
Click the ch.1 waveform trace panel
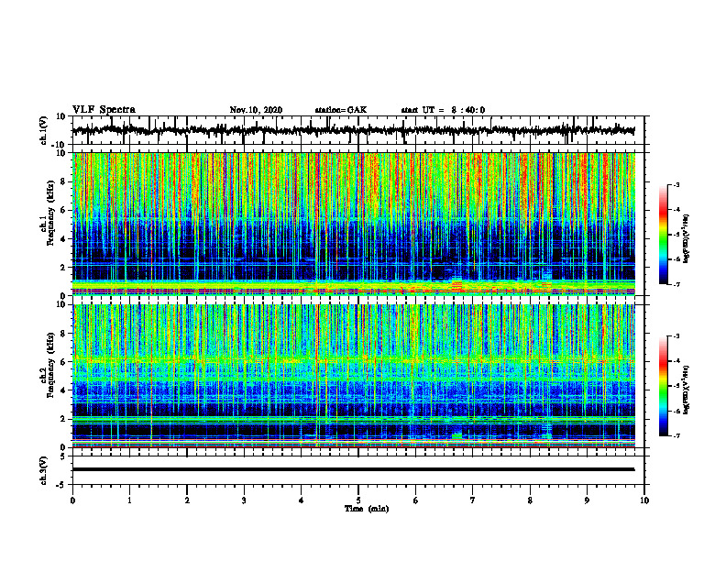pyautogui.click(x=357, y=130)
